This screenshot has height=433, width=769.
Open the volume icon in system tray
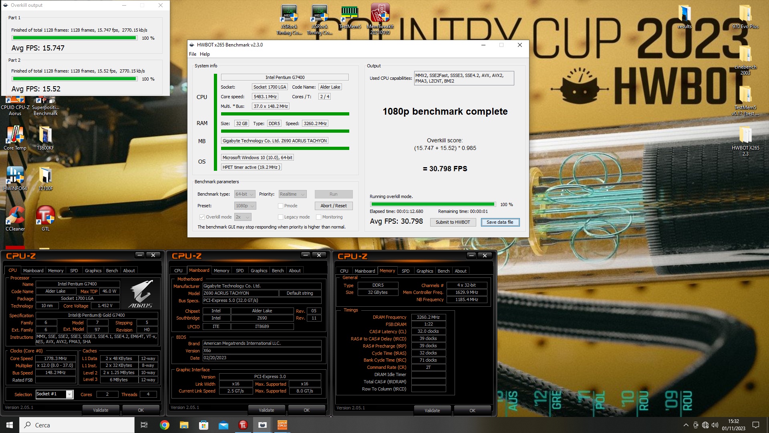click(715, 425)
